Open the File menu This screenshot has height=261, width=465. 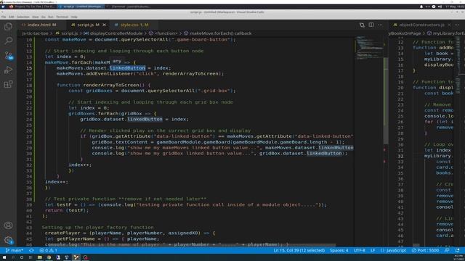point(4,17)
